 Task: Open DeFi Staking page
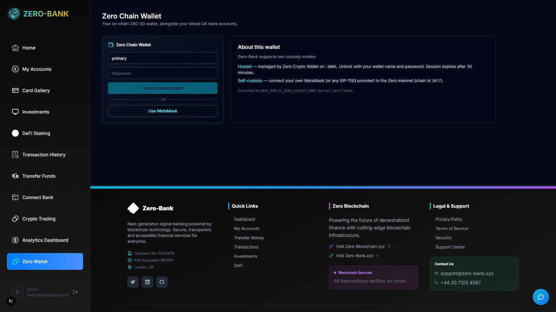tap(45, 133)
